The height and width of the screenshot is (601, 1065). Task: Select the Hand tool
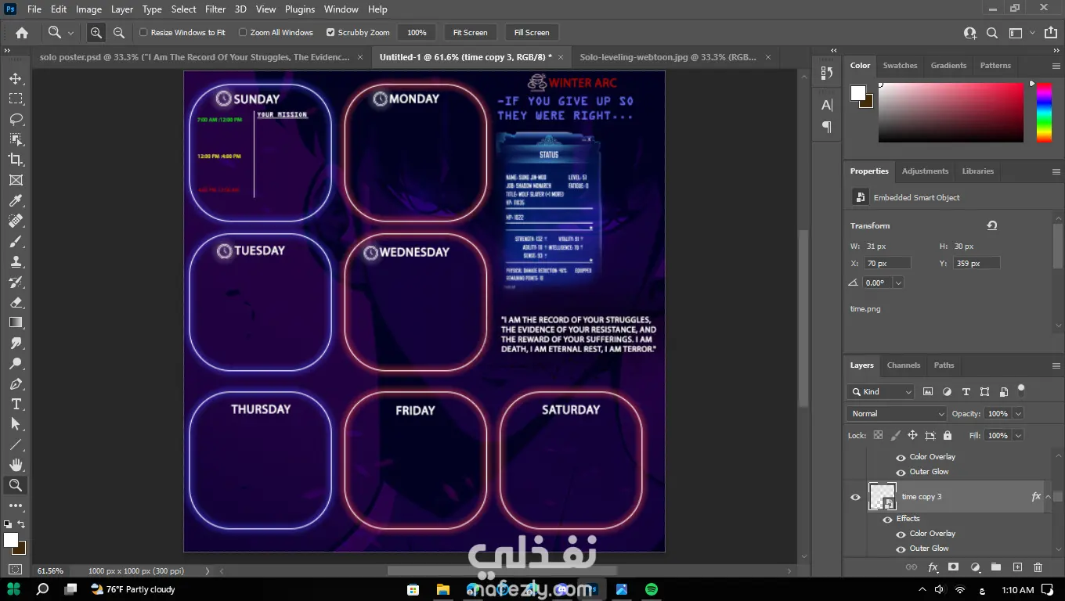(x=16, y=465)
